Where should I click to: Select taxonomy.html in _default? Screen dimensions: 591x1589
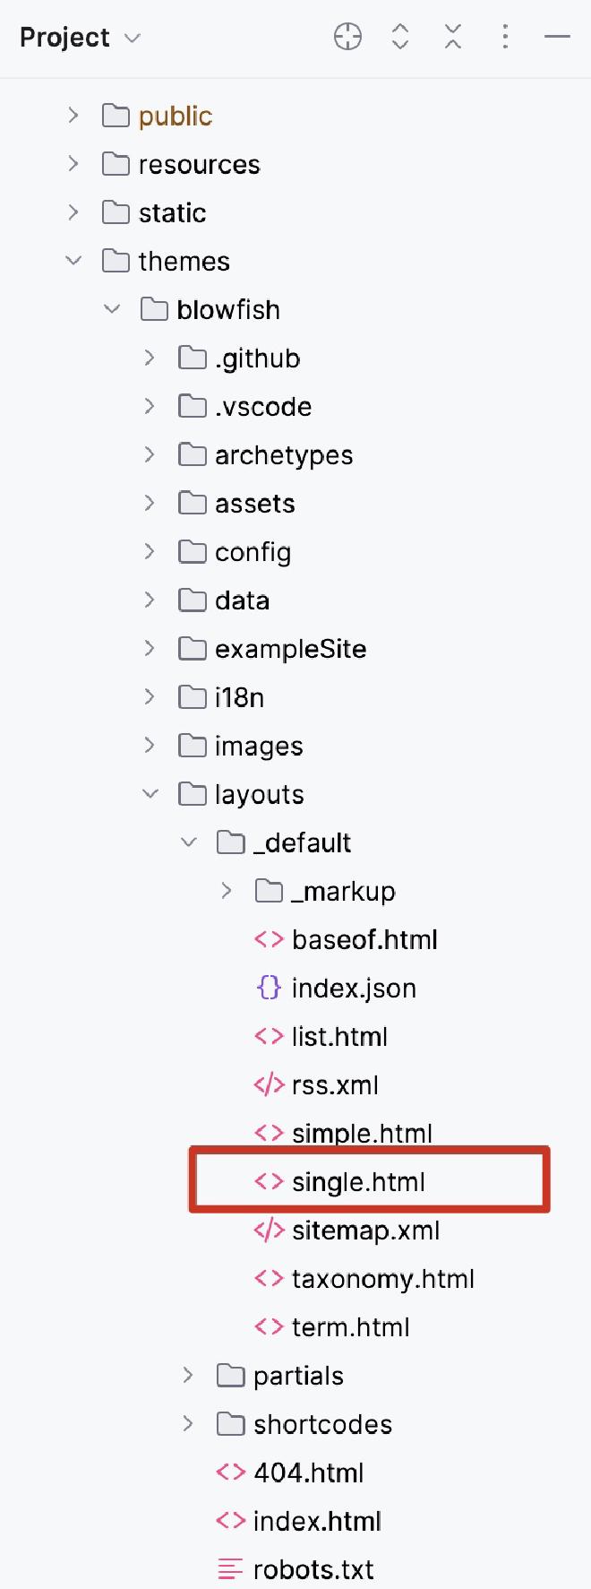(382, 1279)
